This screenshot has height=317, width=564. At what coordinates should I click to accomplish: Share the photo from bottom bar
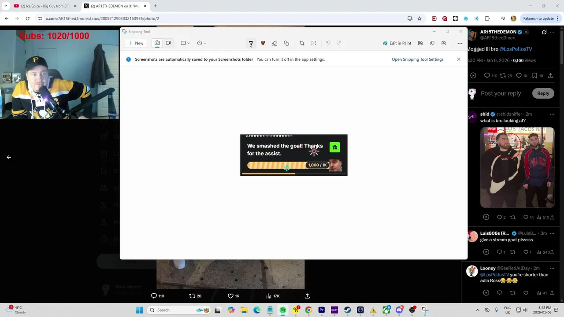307,296
